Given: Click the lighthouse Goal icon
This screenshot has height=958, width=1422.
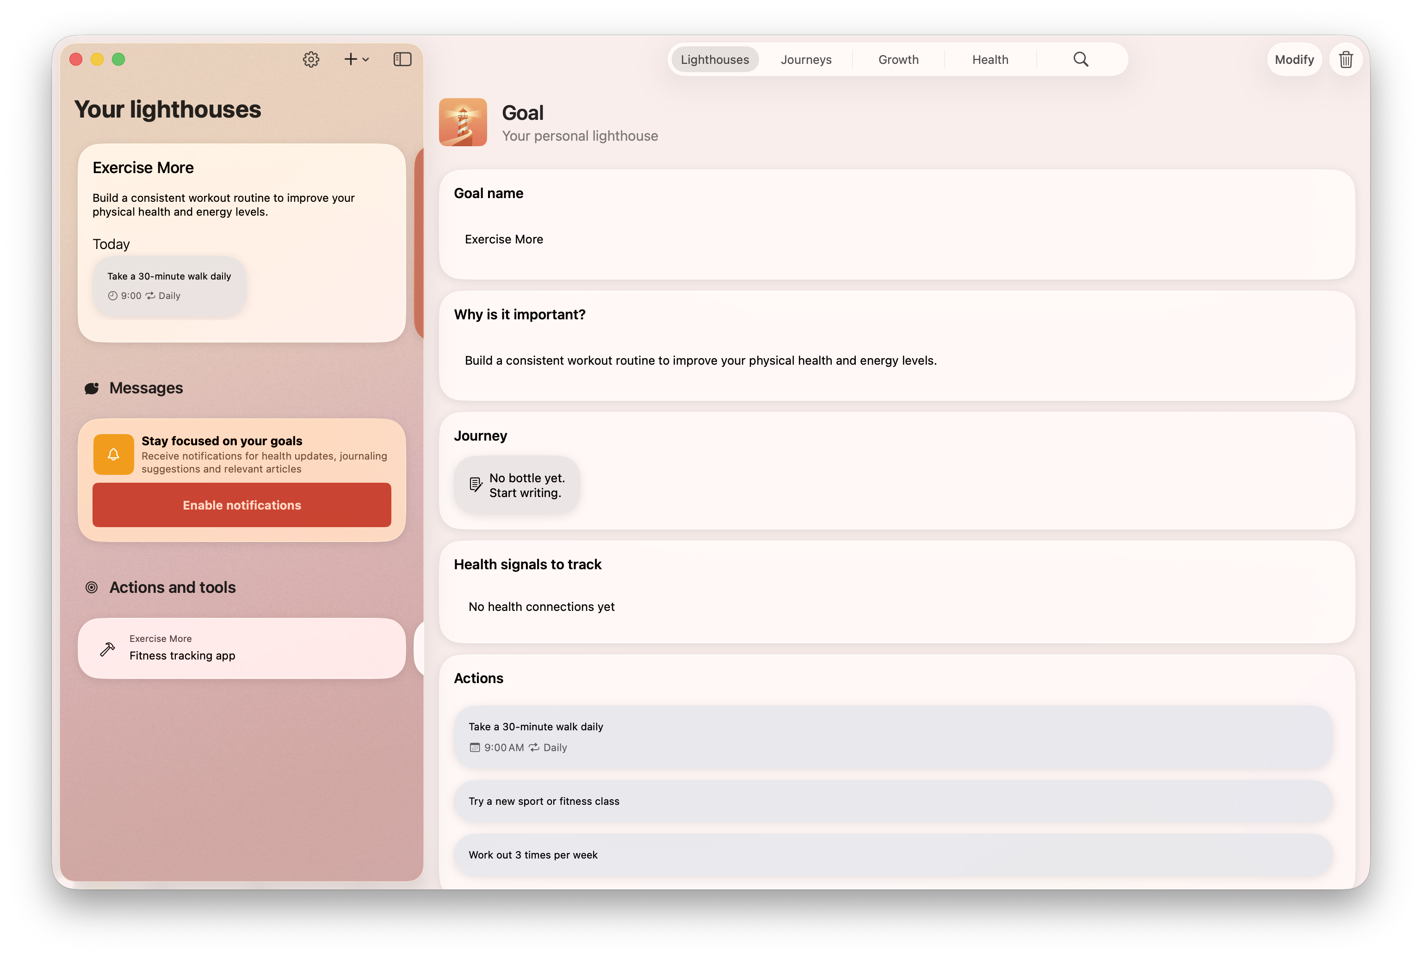Looking at the screenshot, I should coord(463,122).
